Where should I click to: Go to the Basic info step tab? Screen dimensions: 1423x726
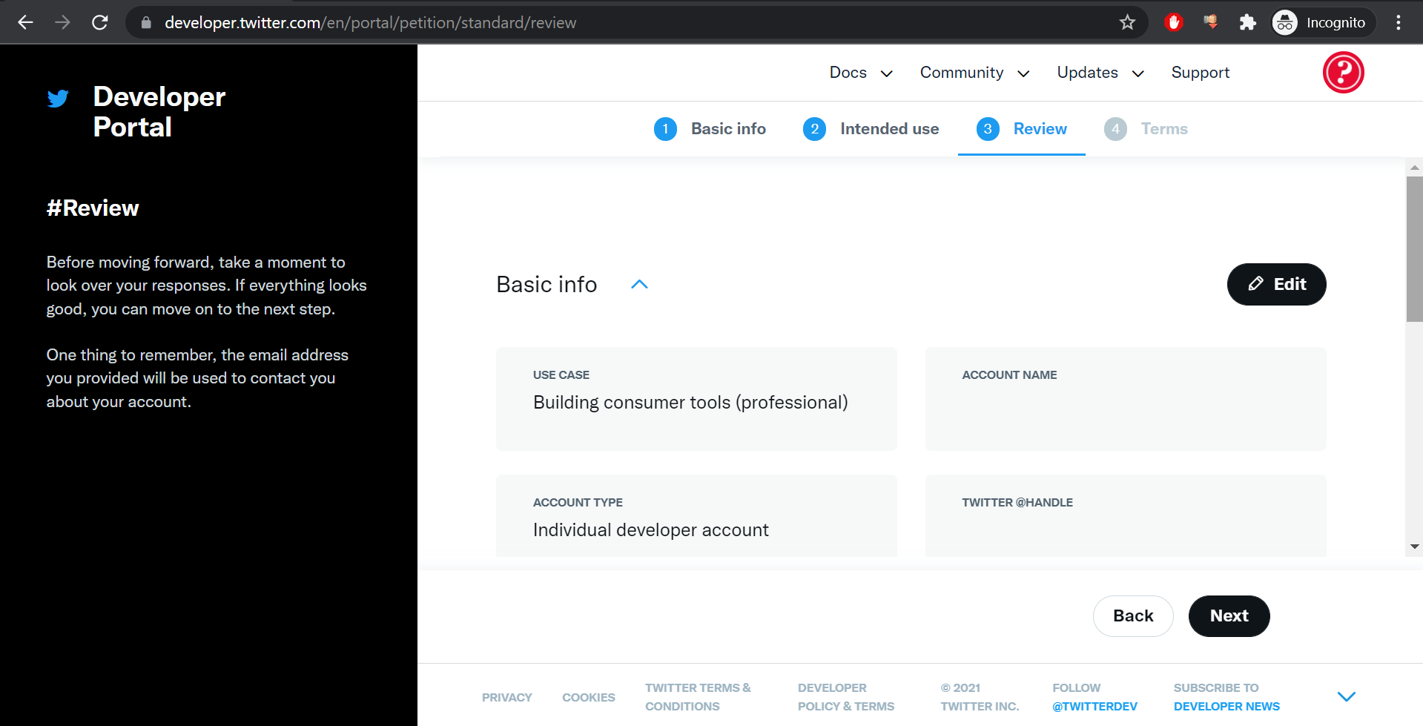point(710,129)
